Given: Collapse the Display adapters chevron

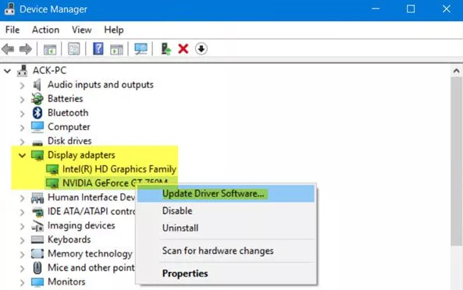Looking at the screenshot, I should [22, 155].
